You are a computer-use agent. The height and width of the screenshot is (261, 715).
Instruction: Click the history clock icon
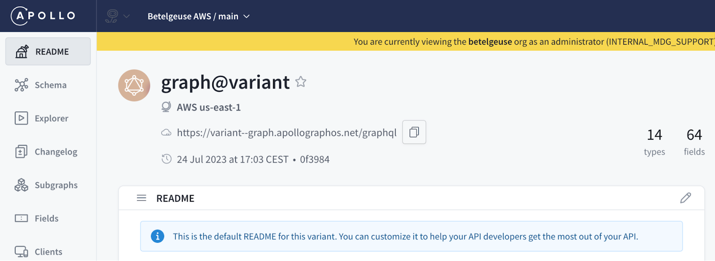pos(166,159)
